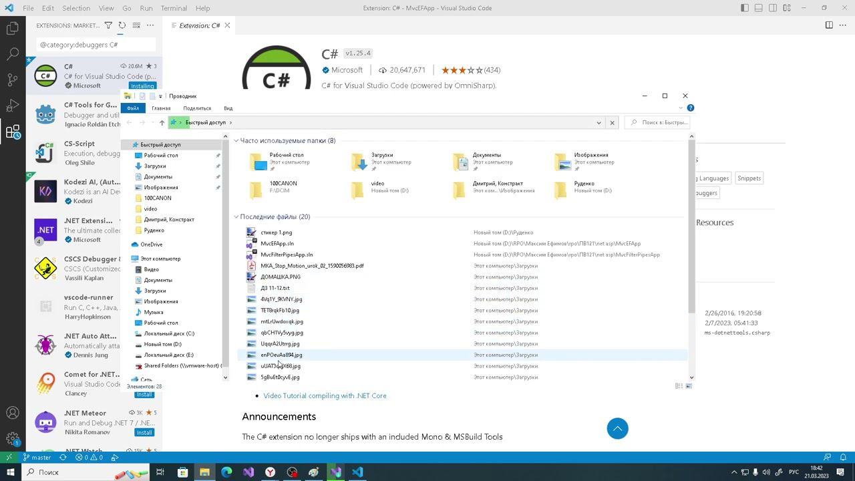The width and height of the screenshot is (855, 481).
Task: Open the File menu in VS Code
Action: 28,8
